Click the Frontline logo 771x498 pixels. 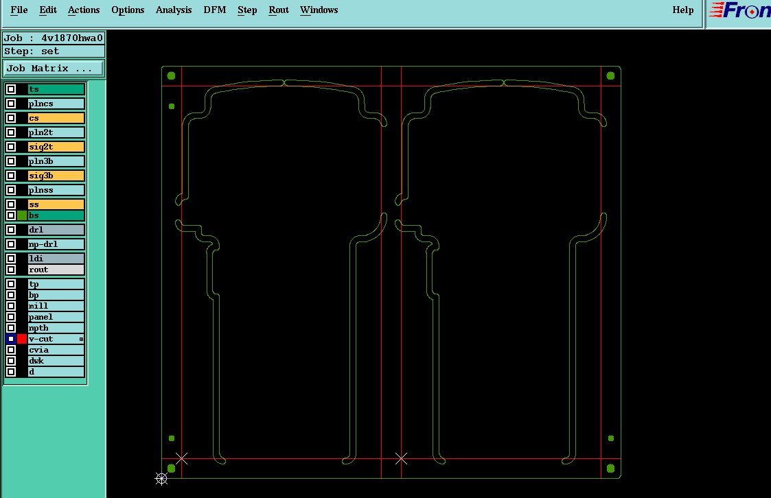[x=739, y=11]
